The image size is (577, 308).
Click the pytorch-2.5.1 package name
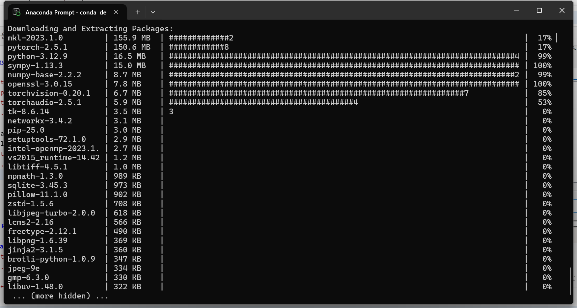(x=37, y=47)
